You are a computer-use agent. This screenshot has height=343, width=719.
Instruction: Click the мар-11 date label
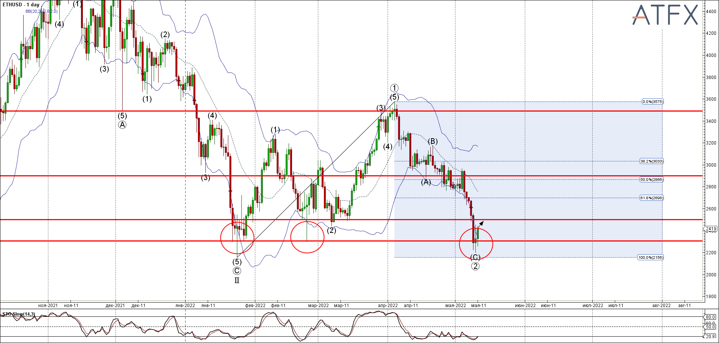(341, 306)
